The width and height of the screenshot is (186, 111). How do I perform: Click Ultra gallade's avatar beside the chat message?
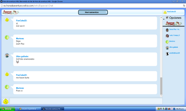(x=7, y=55)
